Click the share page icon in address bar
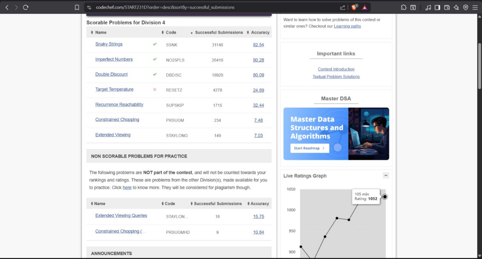This screenshot has width=482, height=259. click(x=343, y=7)
